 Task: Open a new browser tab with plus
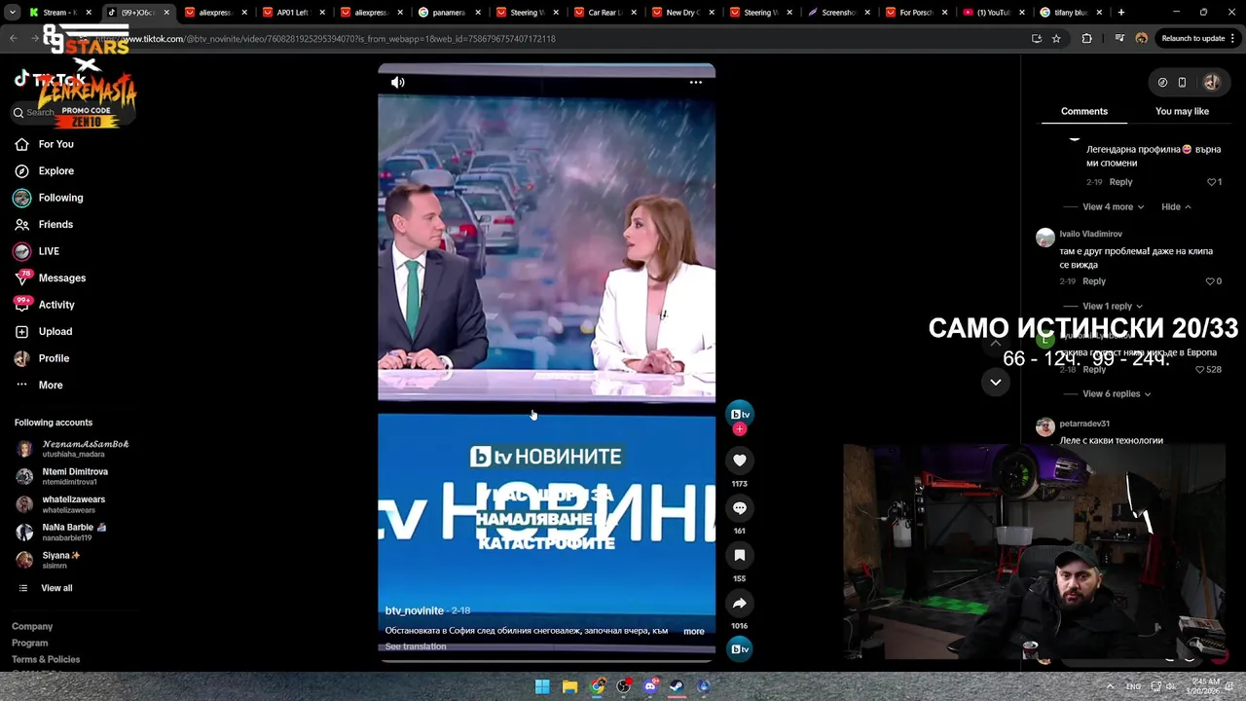click(x=1121, y=13)
